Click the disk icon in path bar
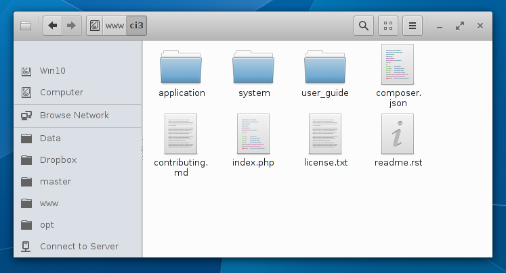 [x=95, y=26]
